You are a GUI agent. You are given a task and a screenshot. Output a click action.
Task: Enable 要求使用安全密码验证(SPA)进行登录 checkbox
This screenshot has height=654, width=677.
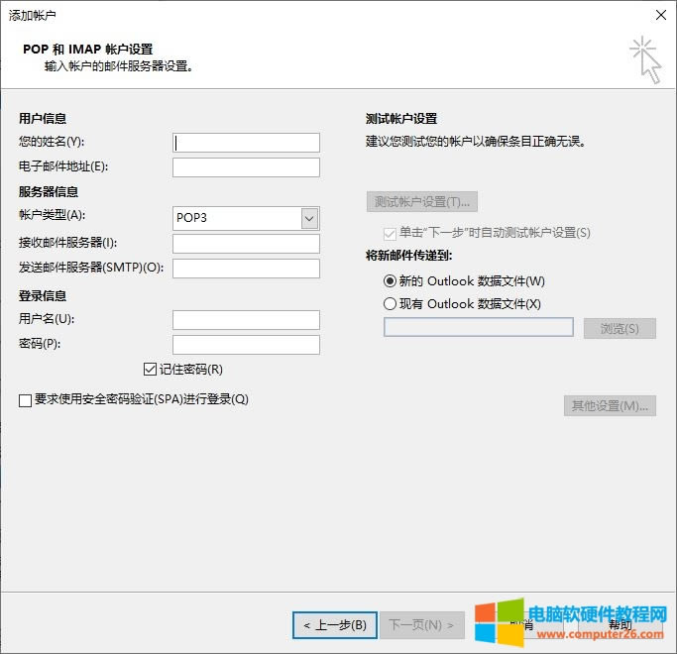click(x=25, y=400)
